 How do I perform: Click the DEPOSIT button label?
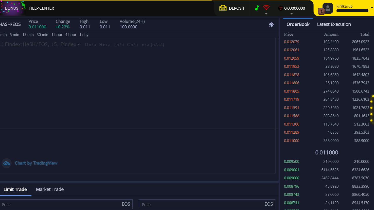237,8
